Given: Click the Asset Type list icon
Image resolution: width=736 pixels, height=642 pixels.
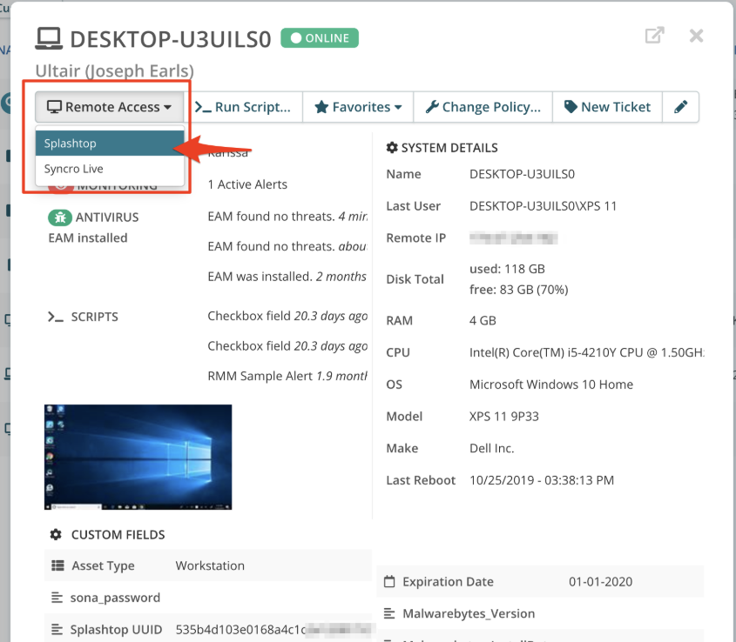Looking at the screenshot, I should 57,565.
